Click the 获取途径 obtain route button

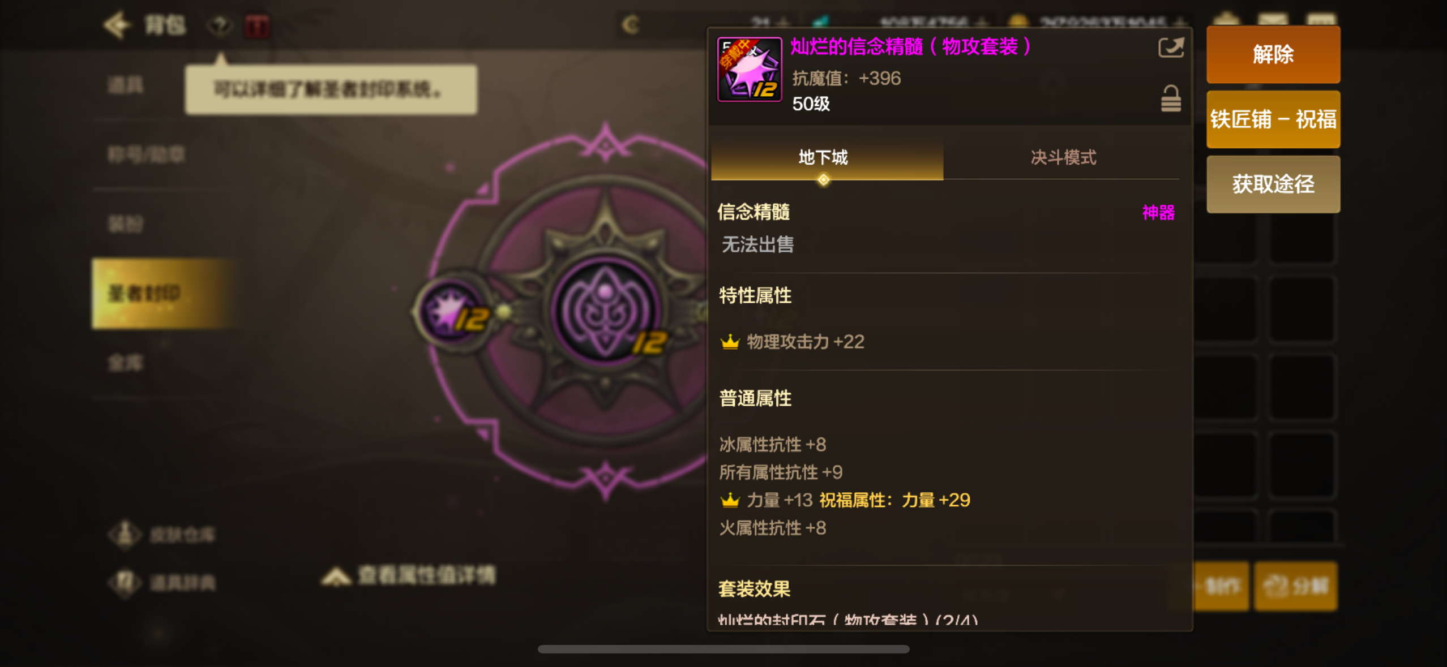tap(1273, 184)
